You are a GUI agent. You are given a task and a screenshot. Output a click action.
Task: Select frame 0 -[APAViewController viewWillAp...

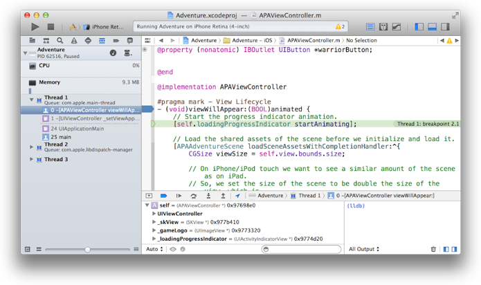click(x=81, y=110)
